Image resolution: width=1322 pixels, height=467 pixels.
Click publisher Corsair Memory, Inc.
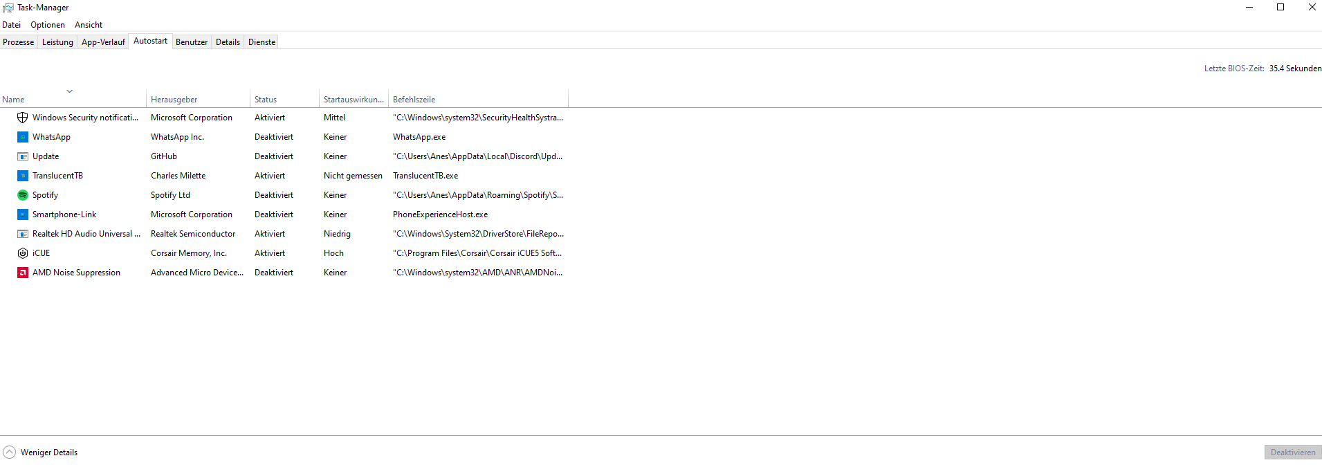coord(189,253)
